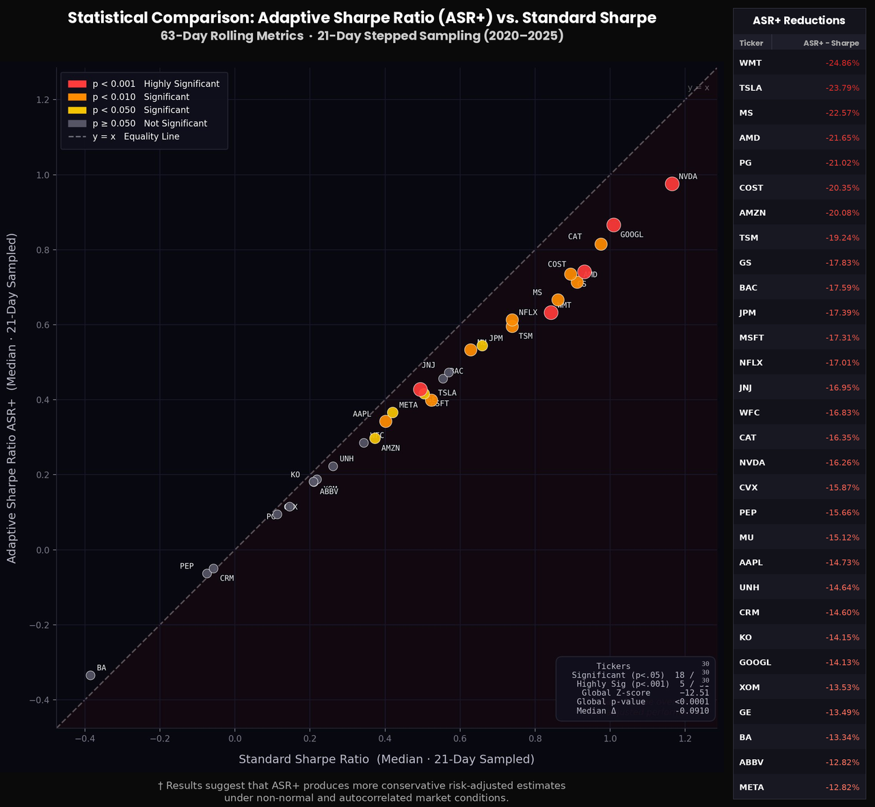Click the CRM data point on the scatter plot
This screenshot has height=807, width=875.
213,569
